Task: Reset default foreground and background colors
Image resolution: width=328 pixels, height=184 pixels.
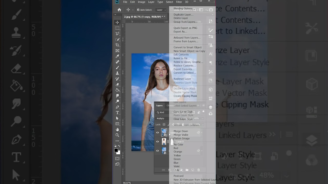Action: tap(115, 146)
